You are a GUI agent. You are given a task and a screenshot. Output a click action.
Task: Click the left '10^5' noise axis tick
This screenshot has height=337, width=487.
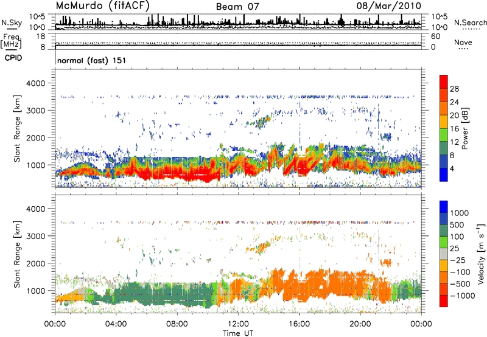(x=37, y=16)
